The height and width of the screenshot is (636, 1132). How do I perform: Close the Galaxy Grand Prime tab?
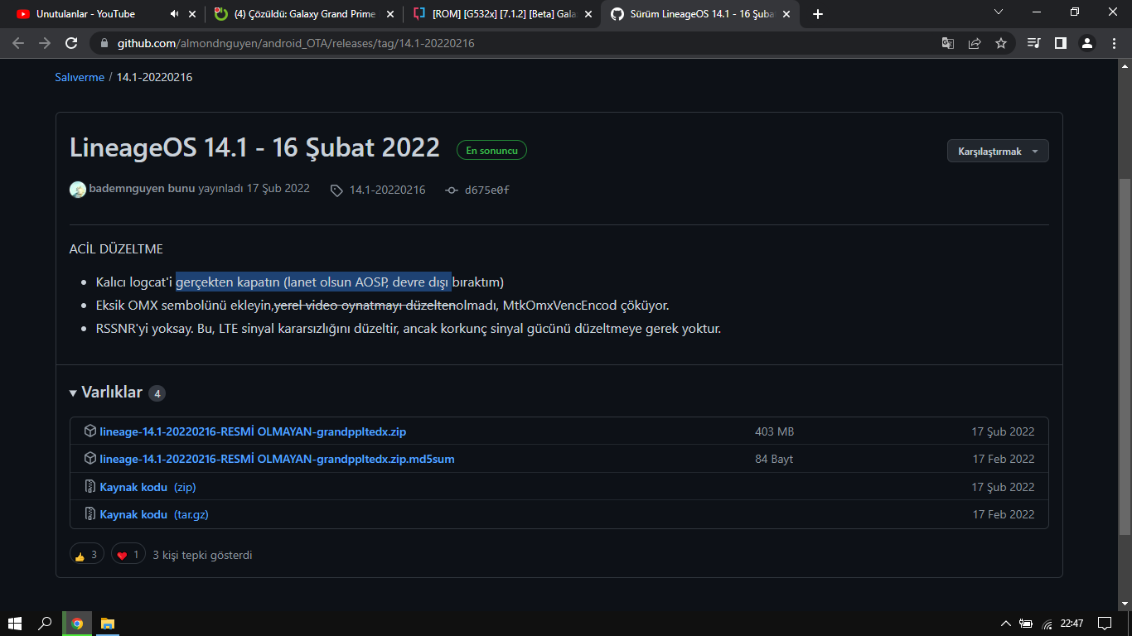click(x=390, y=14)
